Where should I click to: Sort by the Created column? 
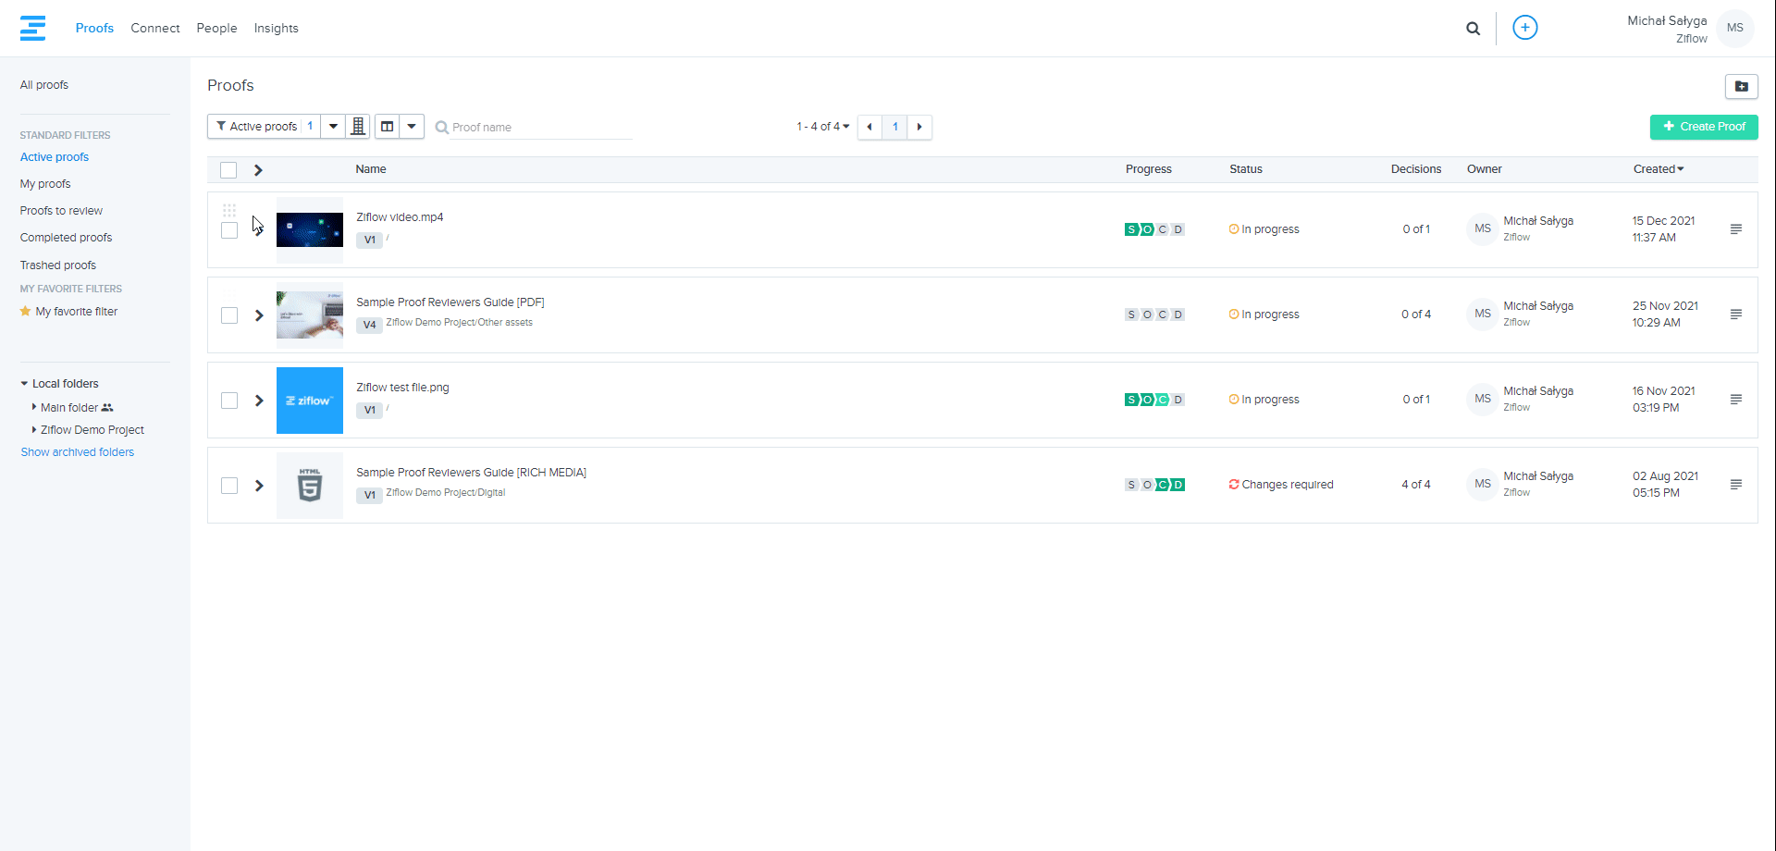coord(1659,169)
